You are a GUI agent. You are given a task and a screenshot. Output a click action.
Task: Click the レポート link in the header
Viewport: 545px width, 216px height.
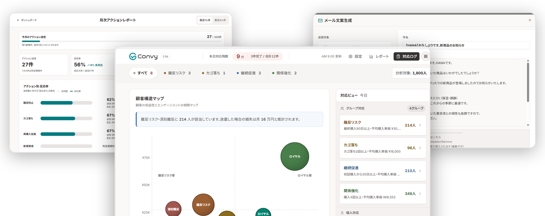[x=379, y=56]
